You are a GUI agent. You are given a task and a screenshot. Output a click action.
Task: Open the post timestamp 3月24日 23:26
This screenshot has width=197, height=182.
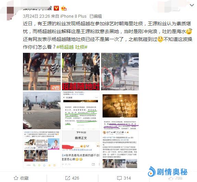pyautogui.click(x=36, y=16)
